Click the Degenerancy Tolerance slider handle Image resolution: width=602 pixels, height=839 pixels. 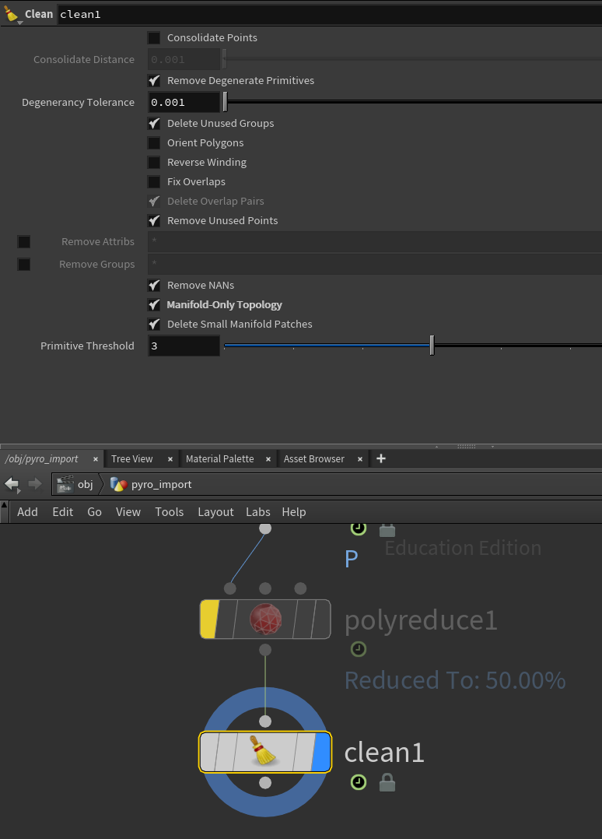pos(225,102)
